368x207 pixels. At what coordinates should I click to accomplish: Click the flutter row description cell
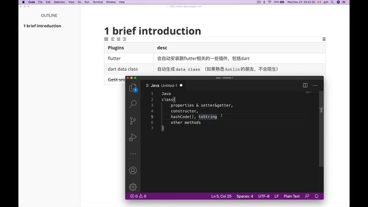click(240, 58)
